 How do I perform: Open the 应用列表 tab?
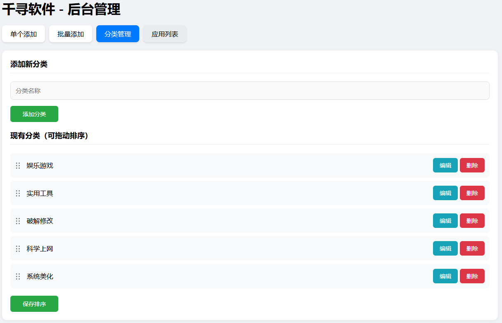point(164,33)
